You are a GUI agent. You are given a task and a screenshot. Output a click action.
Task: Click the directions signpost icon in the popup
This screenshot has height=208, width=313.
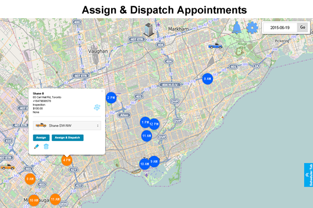[97, 108]
